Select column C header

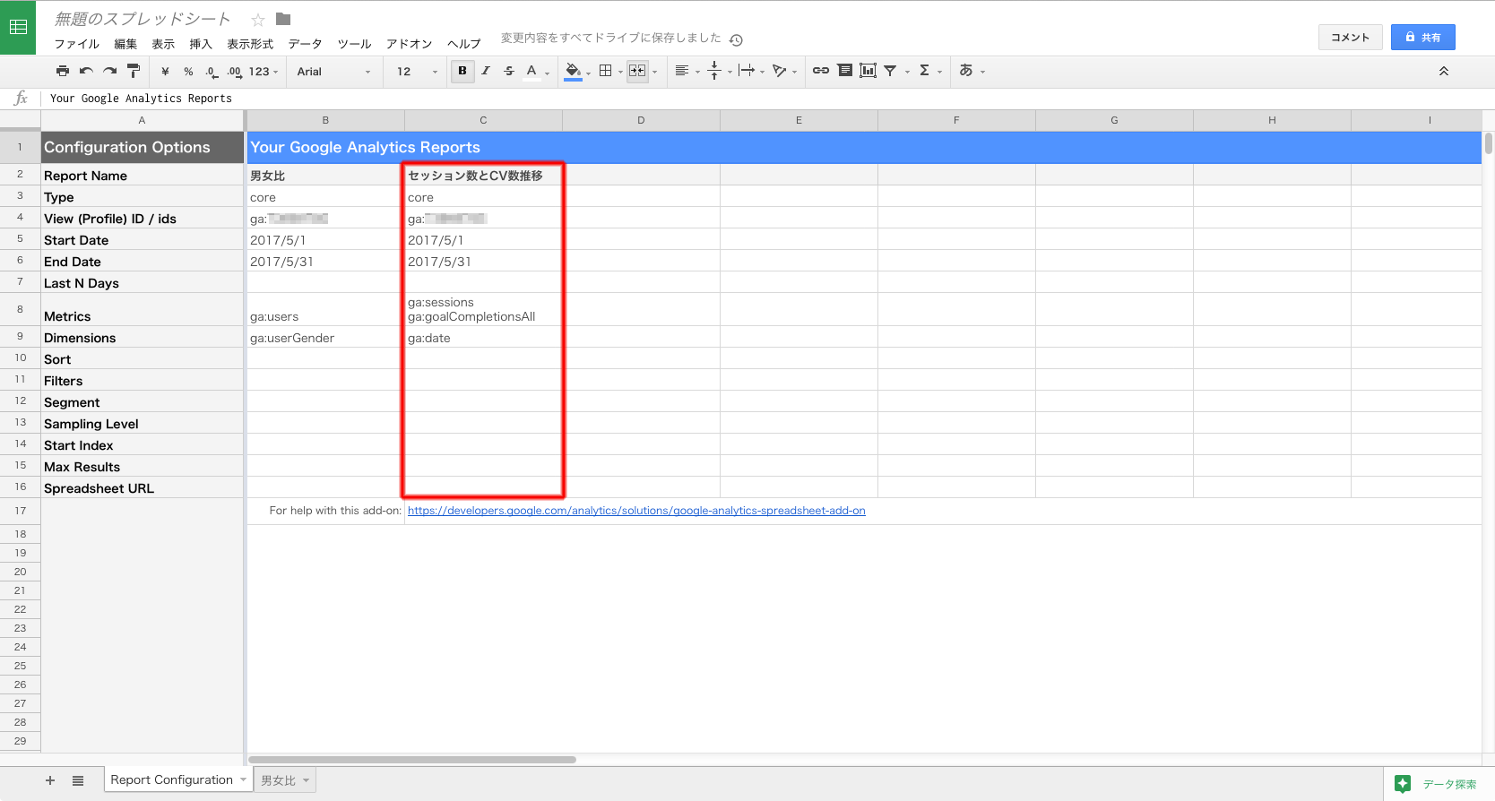click(x=483, y=120)
